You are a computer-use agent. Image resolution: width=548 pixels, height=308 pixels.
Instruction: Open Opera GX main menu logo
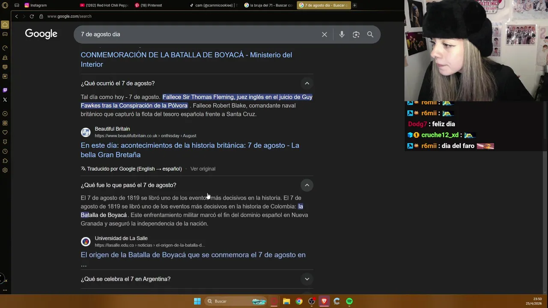click(5, 5)
